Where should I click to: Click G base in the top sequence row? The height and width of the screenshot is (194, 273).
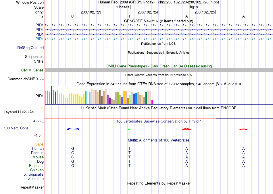(x=73, y=16)
